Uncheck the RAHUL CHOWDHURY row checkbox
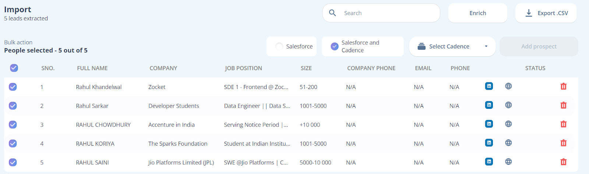 pos(13,124)
